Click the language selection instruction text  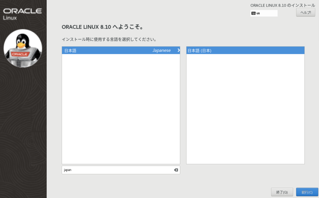[109, 39]
